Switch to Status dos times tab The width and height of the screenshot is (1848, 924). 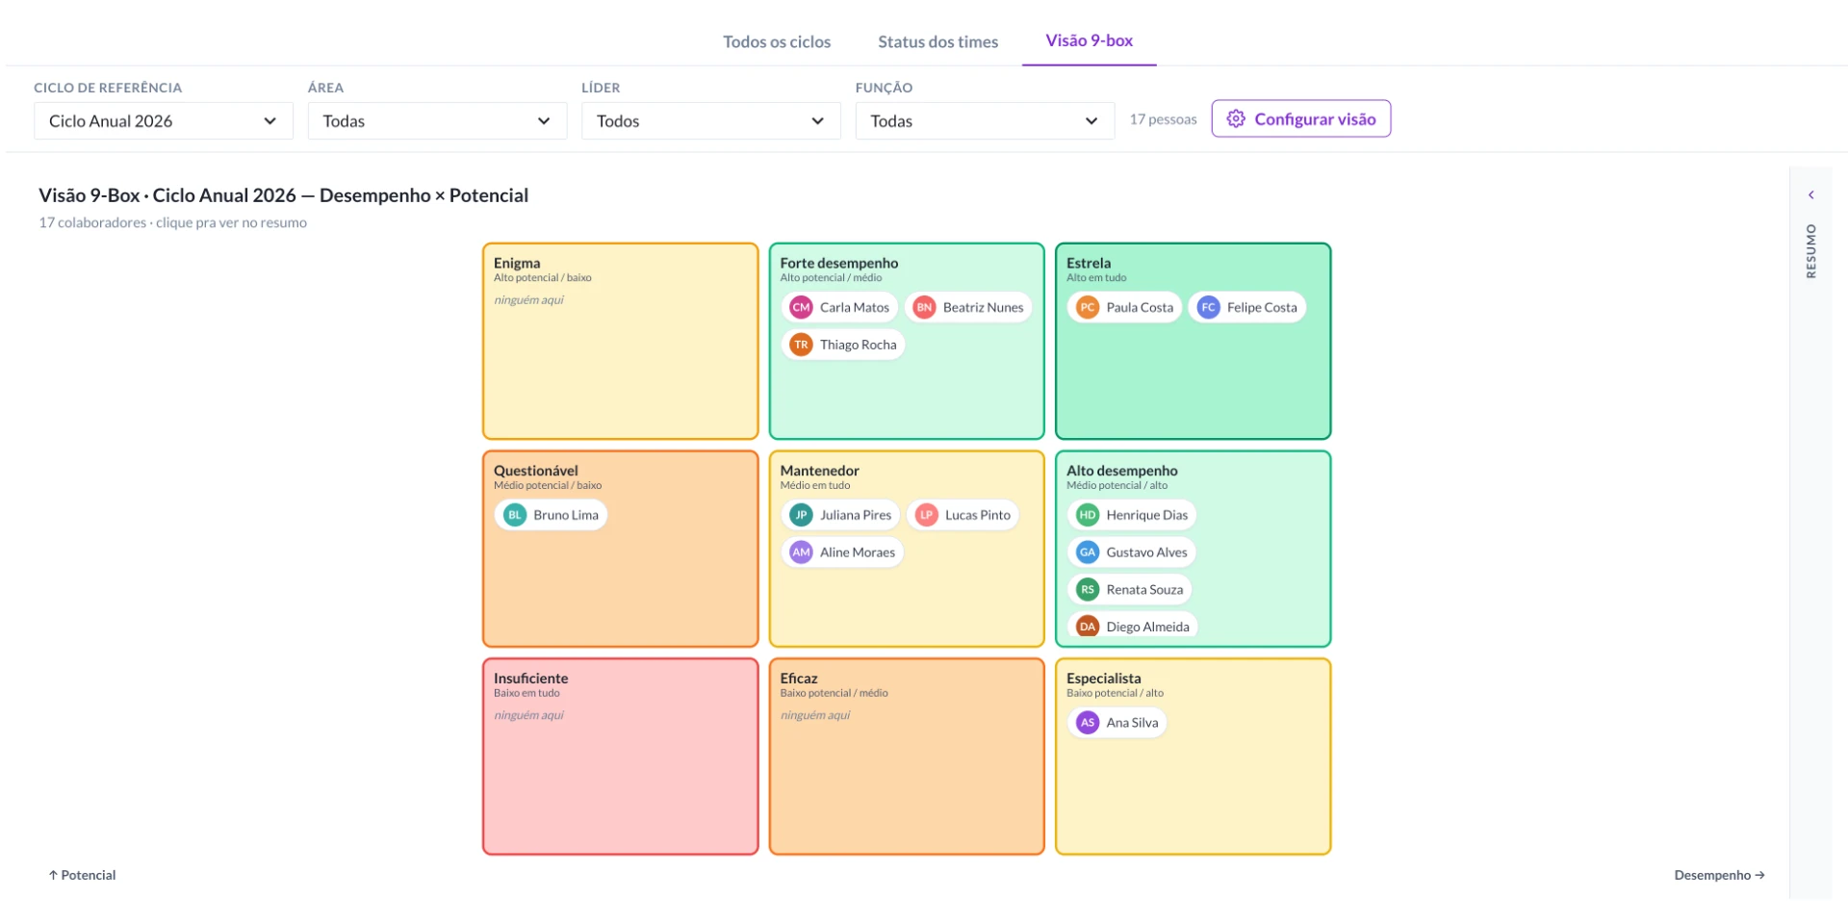(937, 41)
